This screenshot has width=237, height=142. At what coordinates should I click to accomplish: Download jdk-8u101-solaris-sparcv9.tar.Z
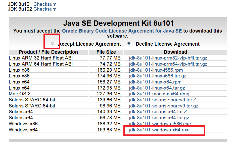pos(163,100)
